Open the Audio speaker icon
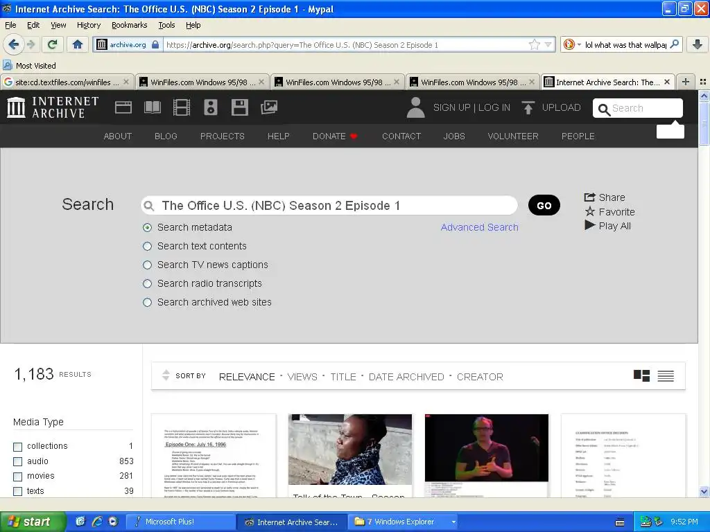The width and height of the screenshot is (710, 532). (211, 107)
